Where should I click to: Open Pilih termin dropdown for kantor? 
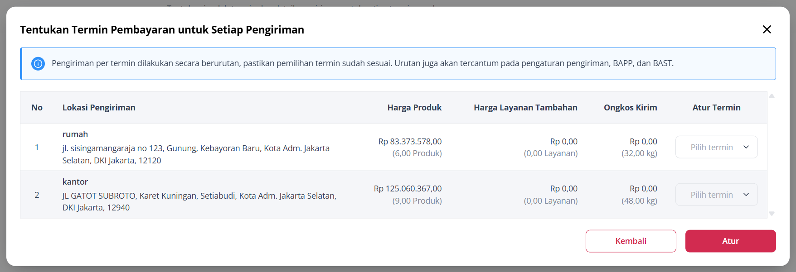tap(716, 195)
